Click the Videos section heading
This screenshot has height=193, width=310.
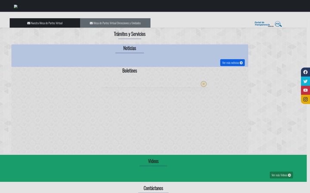point(153,161)
